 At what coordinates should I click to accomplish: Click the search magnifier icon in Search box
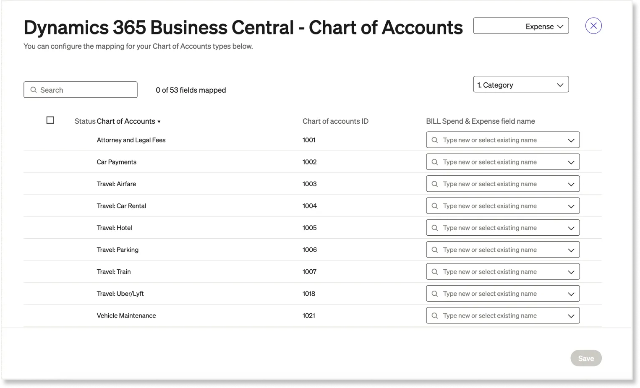click(34, 90)
